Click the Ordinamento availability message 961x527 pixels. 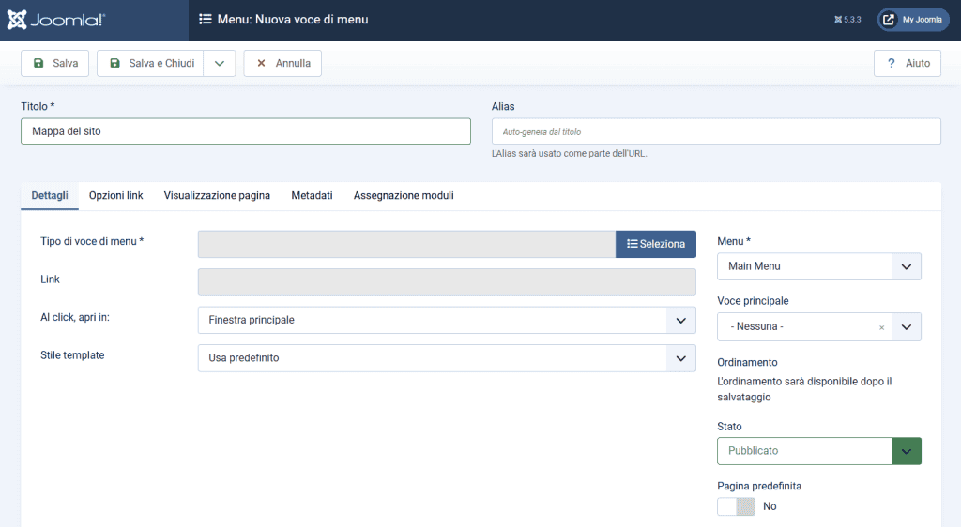pyautogui.click(x=804, y=389)
